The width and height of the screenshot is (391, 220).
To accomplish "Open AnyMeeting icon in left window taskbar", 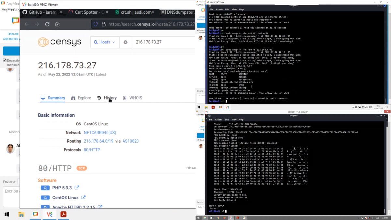I will click(36, 214).
